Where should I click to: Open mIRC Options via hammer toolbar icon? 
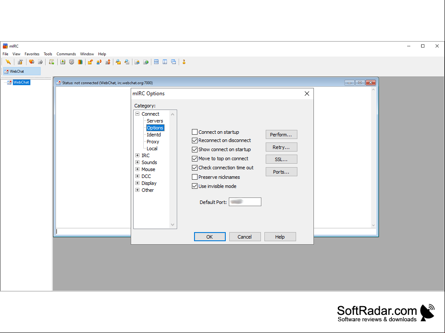click(x=20, y=62)
